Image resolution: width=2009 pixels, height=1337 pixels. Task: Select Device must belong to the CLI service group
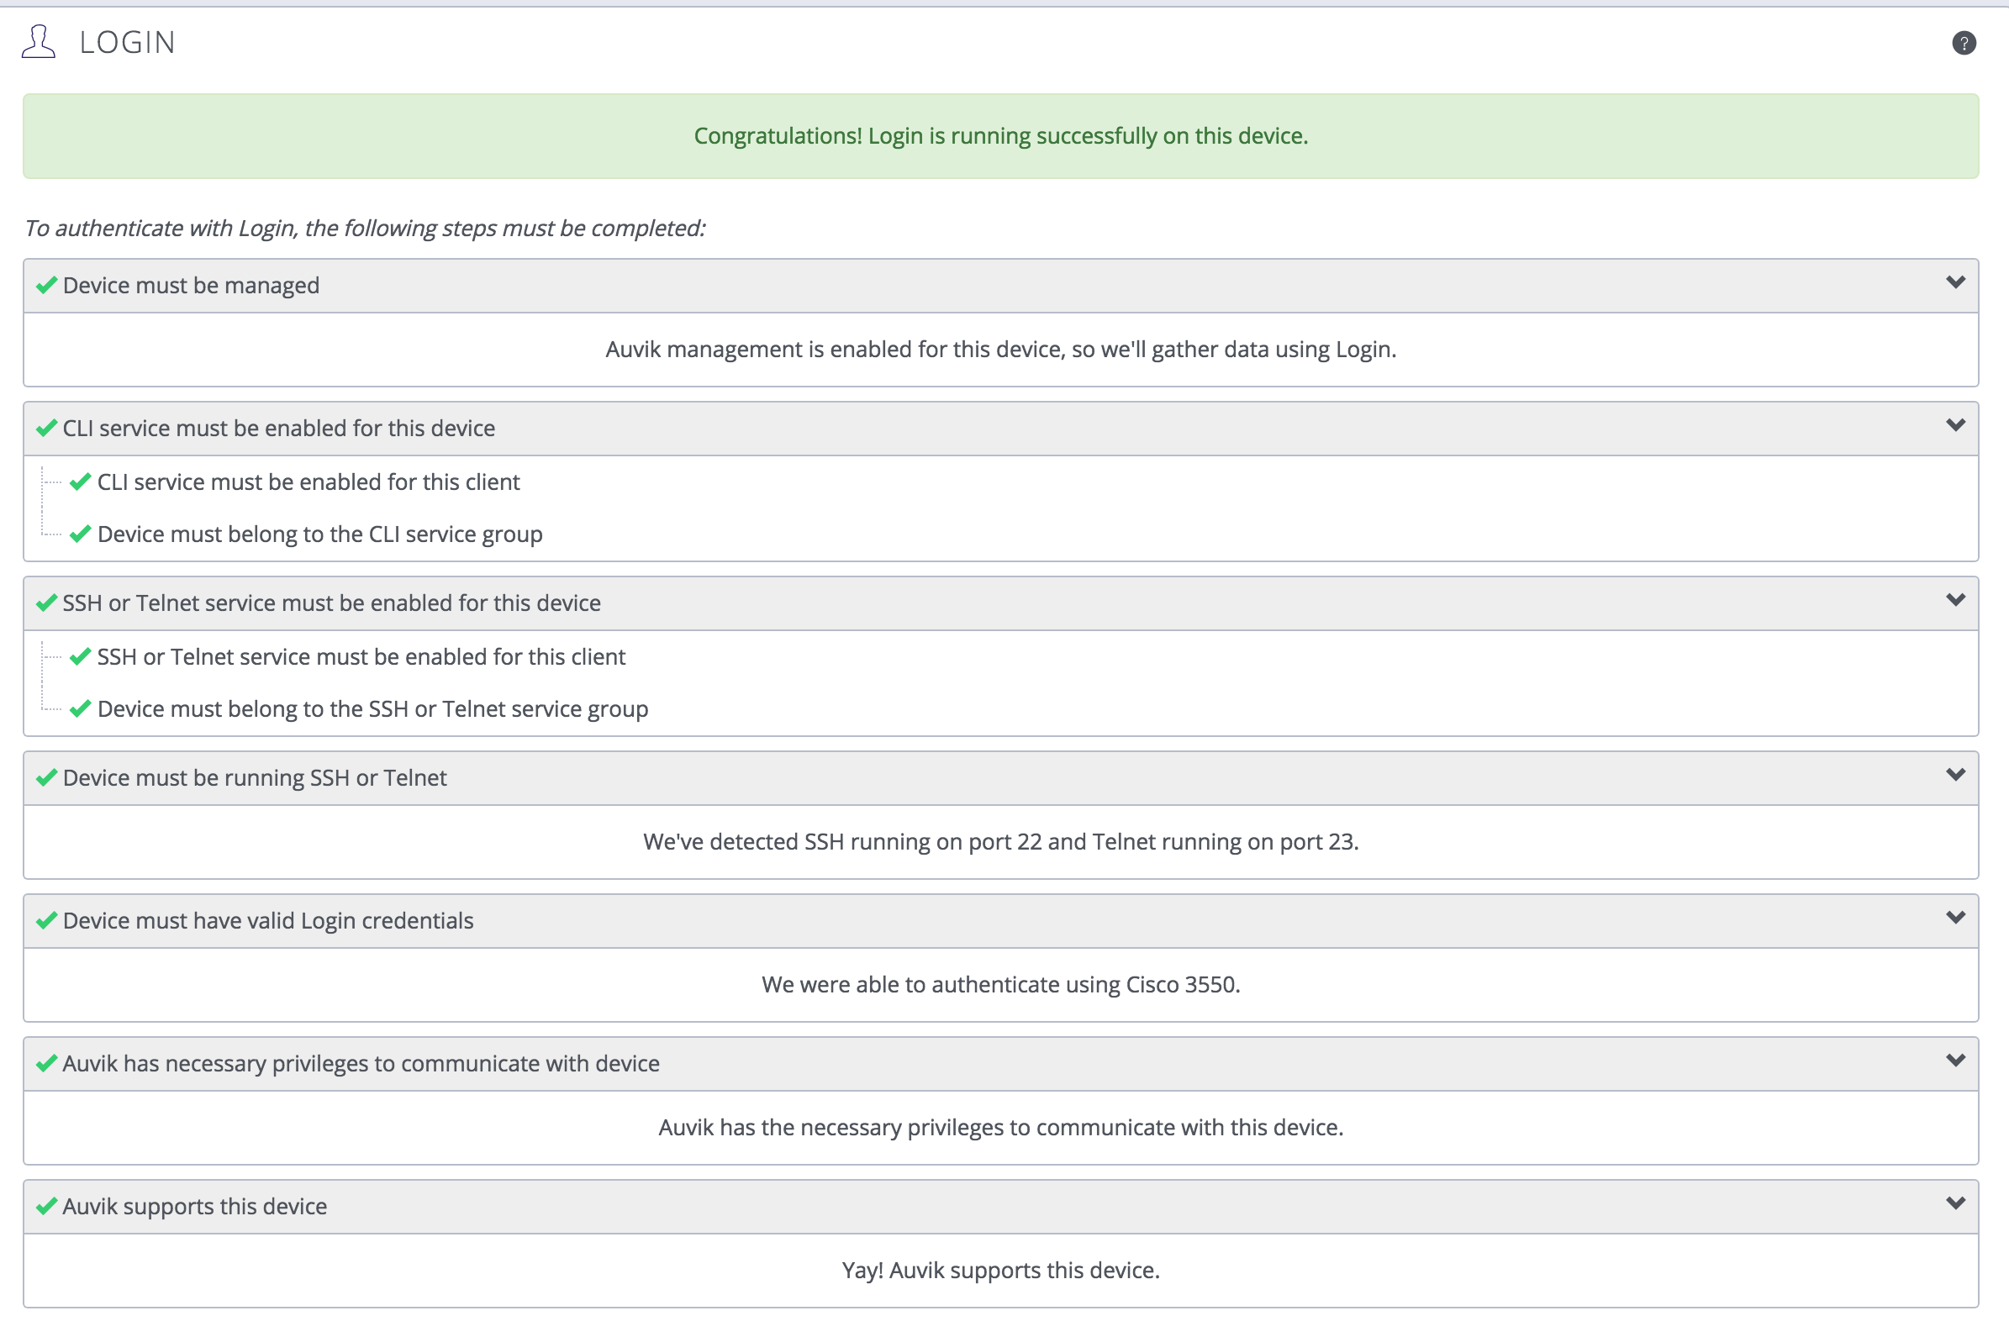coord(319,534)
